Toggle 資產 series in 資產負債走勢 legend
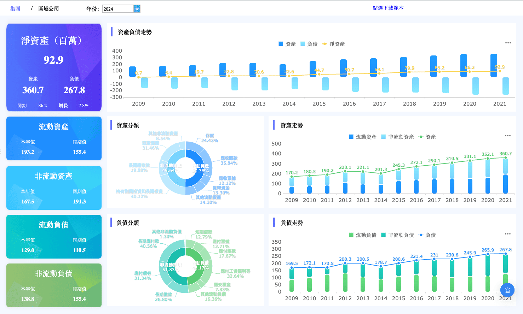The image size is (523, 314). [x=287, y=44]
